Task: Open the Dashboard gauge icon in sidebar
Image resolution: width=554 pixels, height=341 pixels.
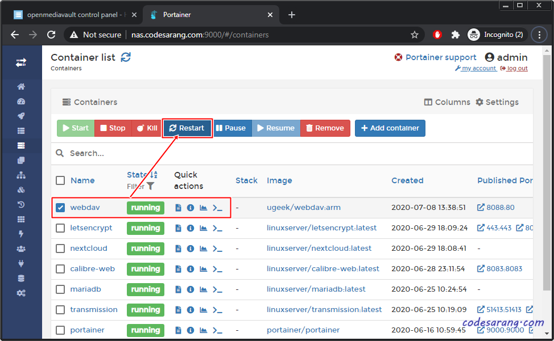Action: (21, 102)
